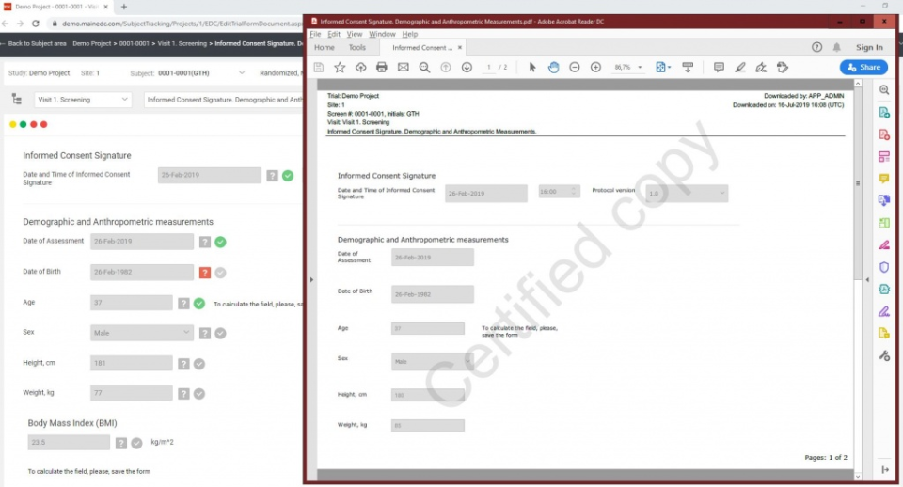
Task: Open Sex dropdown in EDC form
Action: point(142,333)
